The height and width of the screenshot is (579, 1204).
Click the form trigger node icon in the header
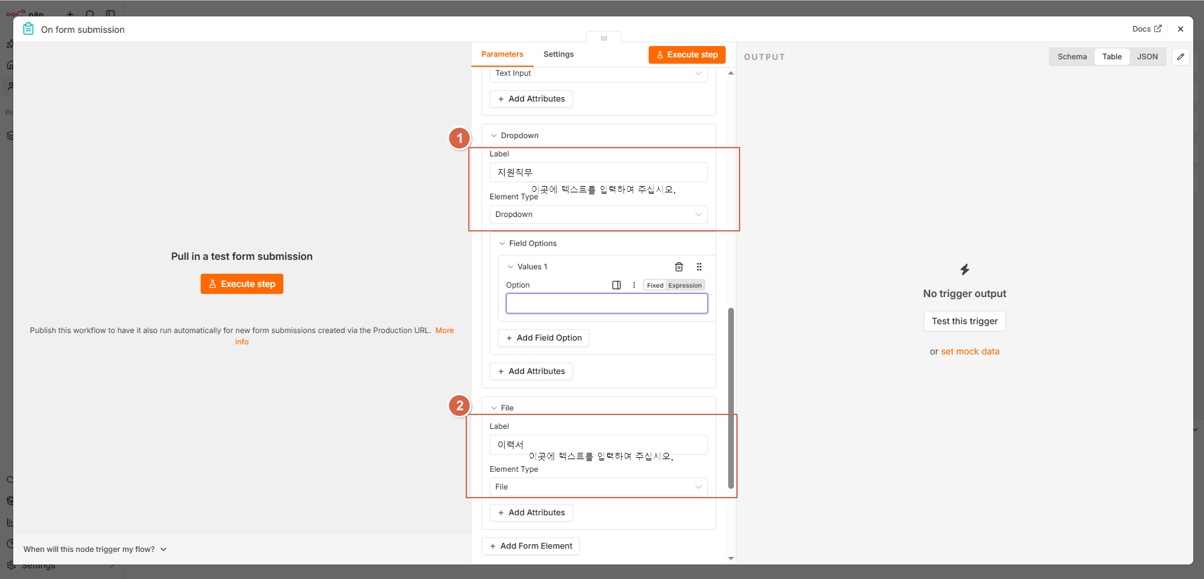tap(28, 29)
